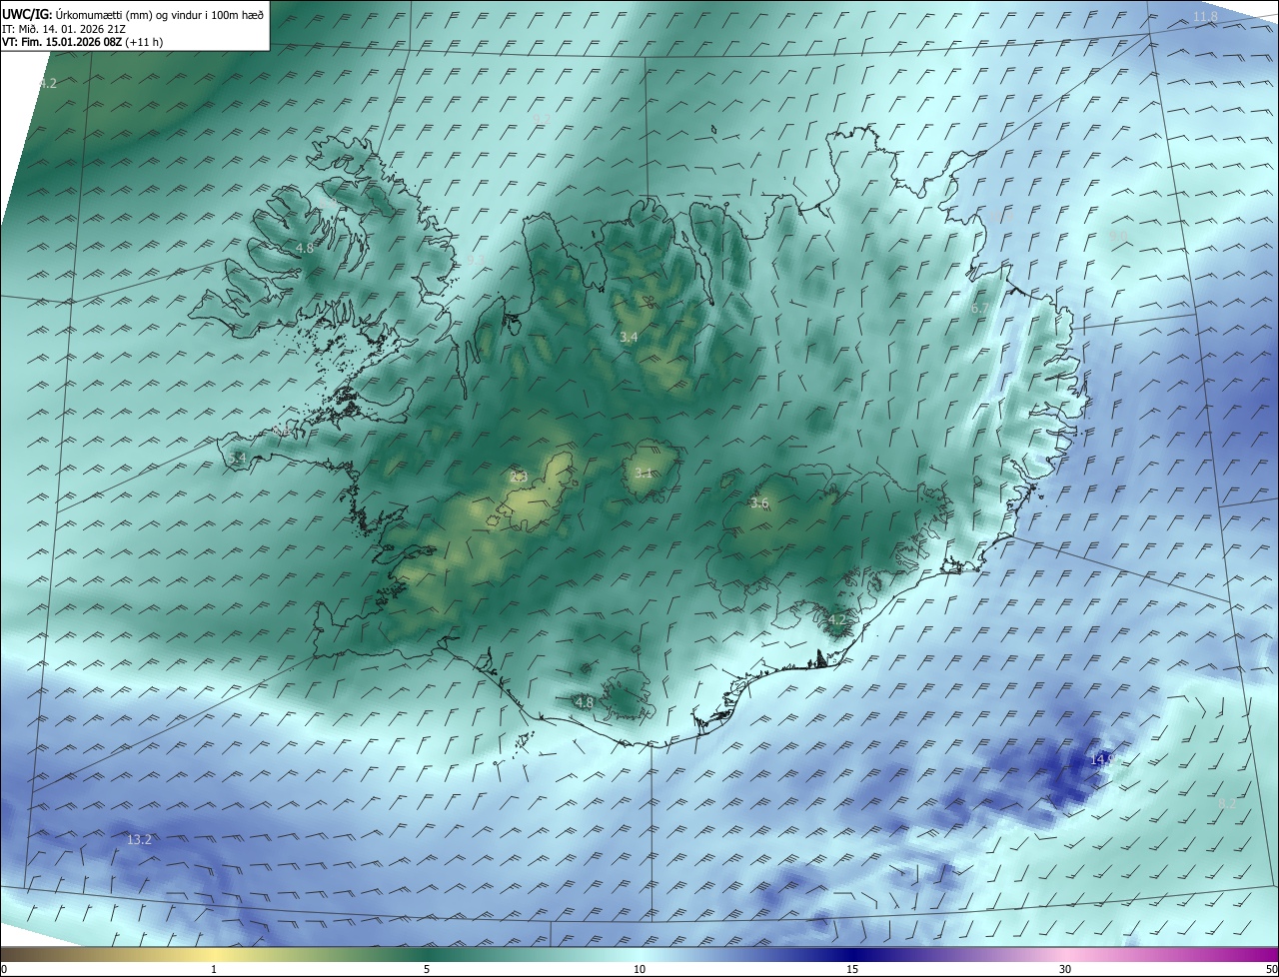Viewport: 1279px width, 977px height.
Task: Select the 2.3 value label on the map
Action: pyautogui.click(x=519, y=477)
